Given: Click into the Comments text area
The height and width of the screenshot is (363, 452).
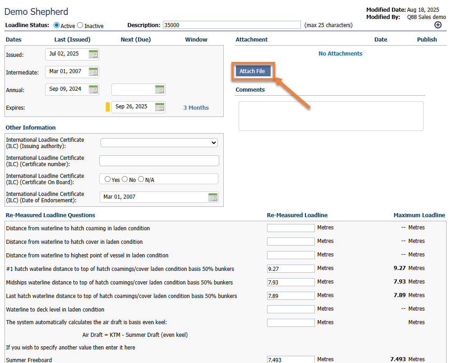Looking at the screenshot, I should (331, 116).
